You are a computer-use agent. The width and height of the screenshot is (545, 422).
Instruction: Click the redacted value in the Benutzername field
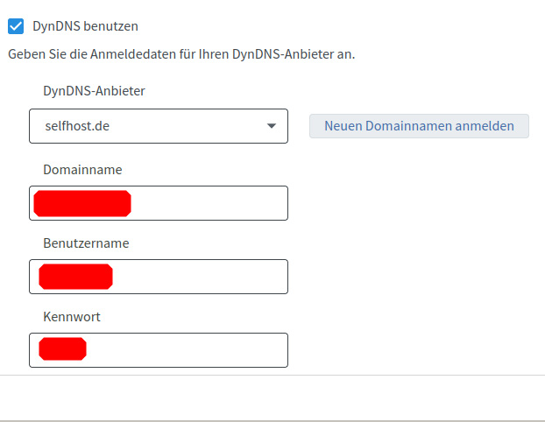76,277
